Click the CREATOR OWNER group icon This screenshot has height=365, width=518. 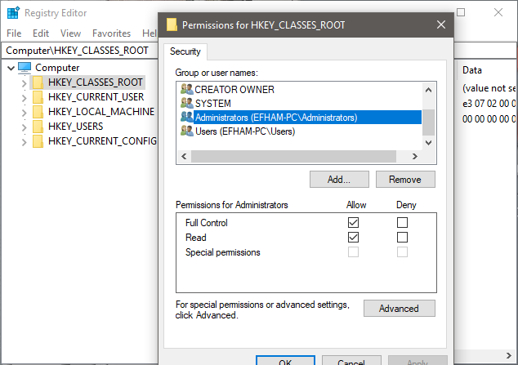click(x=186, y=89)
